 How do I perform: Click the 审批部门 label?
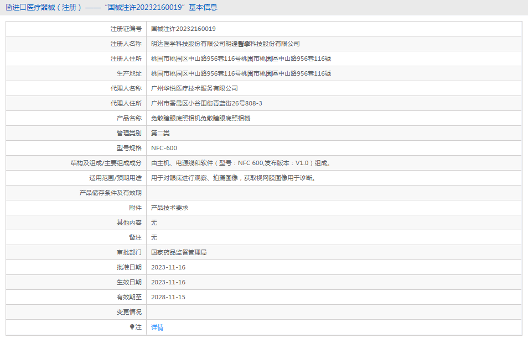click(x=129, y=252)
